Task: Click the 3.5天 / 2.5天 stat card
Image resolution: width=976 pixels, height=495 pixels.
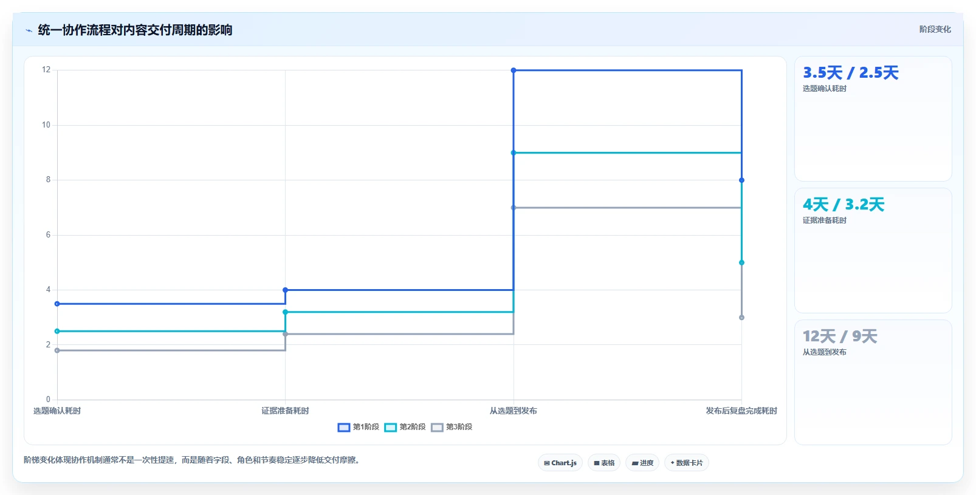Action: pos(873,118)
